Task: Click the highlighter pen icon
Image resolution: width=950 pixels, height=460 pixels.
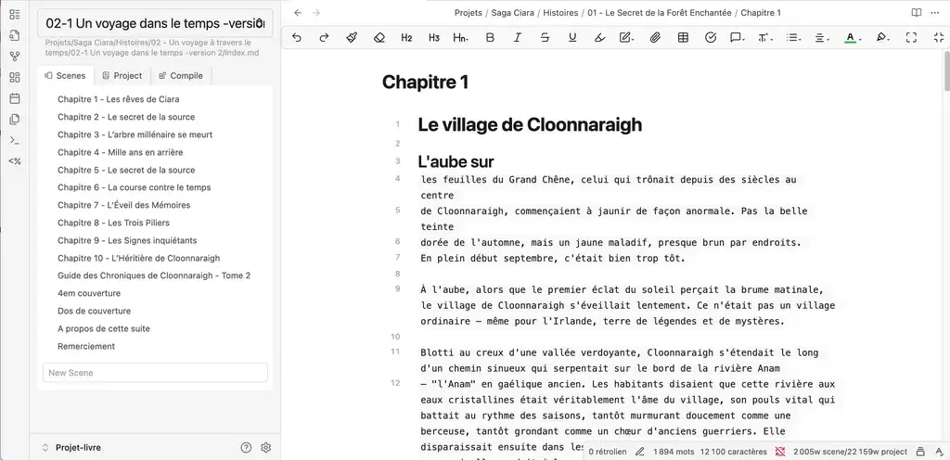Action: click(599, 38)
